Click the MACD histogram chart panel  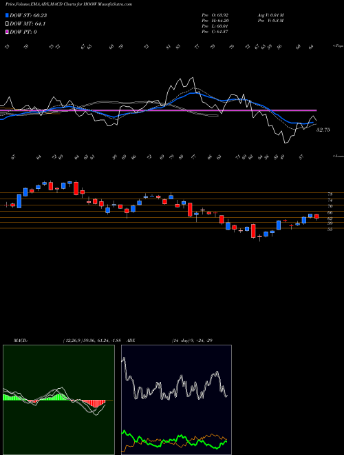(58, 400)
